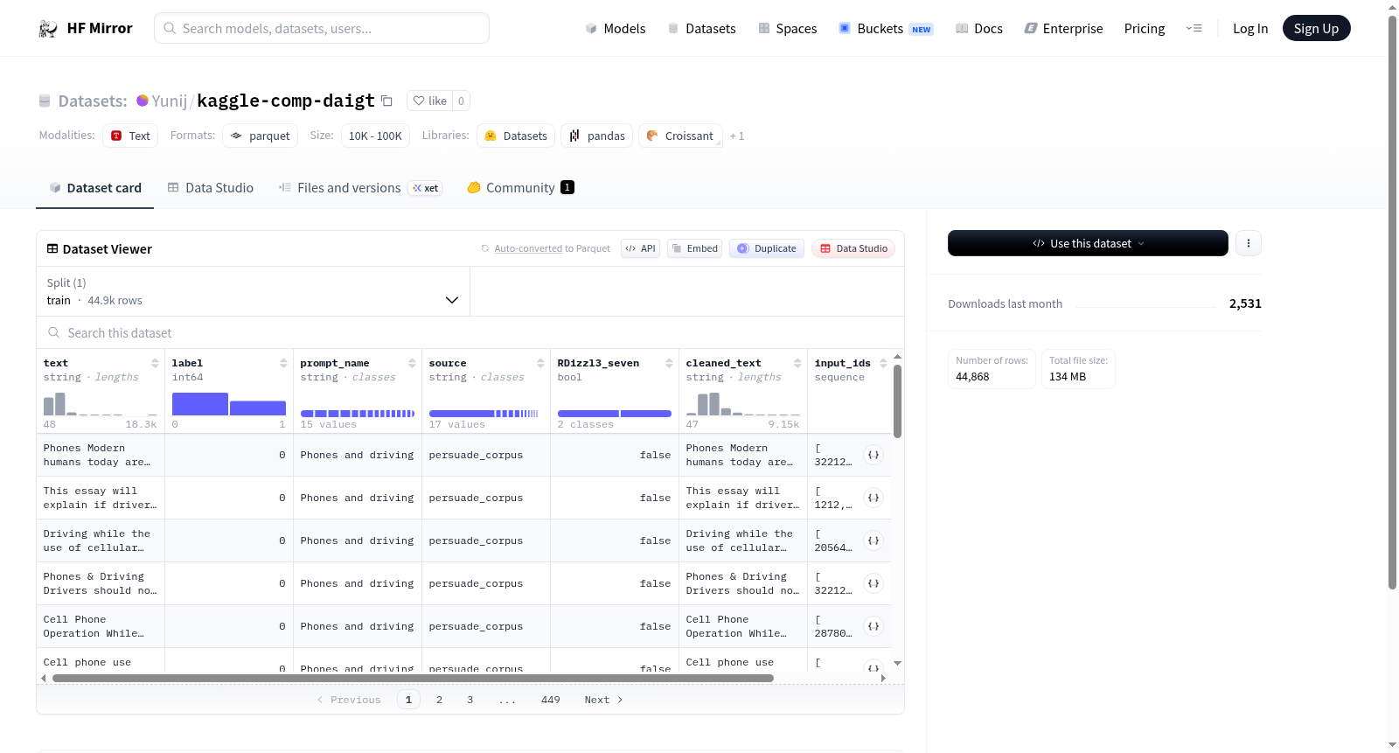Click the RDizzl3_seven classes distribution bar

click(615, 413)
